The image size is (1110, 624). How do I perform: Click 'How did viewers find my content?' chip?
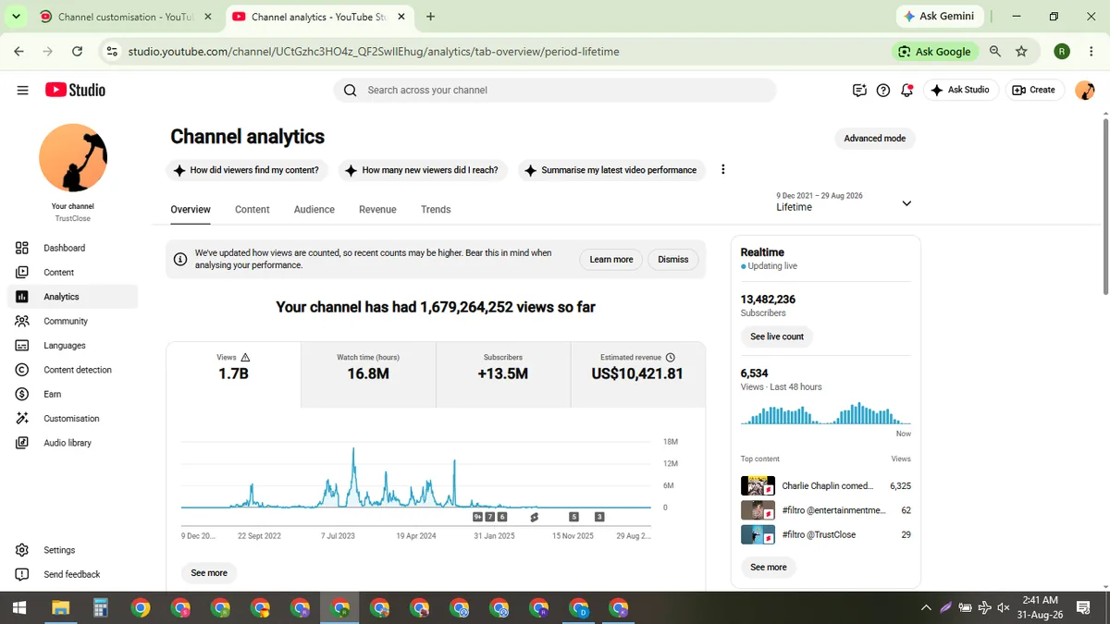(245, 170)
